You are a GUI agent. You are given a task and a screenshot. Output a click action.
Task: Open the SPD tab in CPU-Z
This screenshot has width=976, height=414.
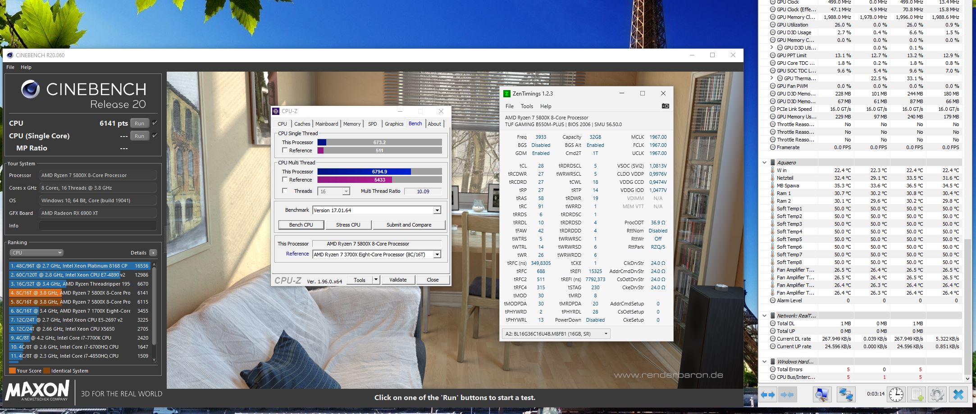click(373, 124)
